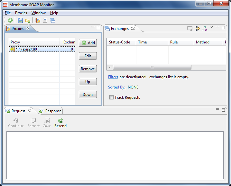231x186 pixels.
Task: Click the Remove button
Action: [88, 69]
